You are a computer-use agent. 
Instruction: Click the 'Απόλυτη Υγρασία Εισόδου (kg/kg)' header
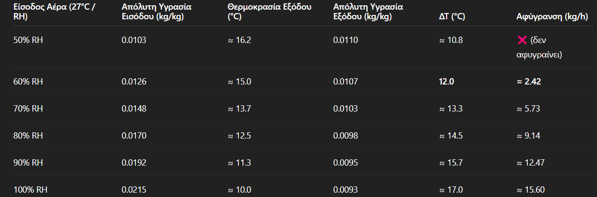point(156,12)
